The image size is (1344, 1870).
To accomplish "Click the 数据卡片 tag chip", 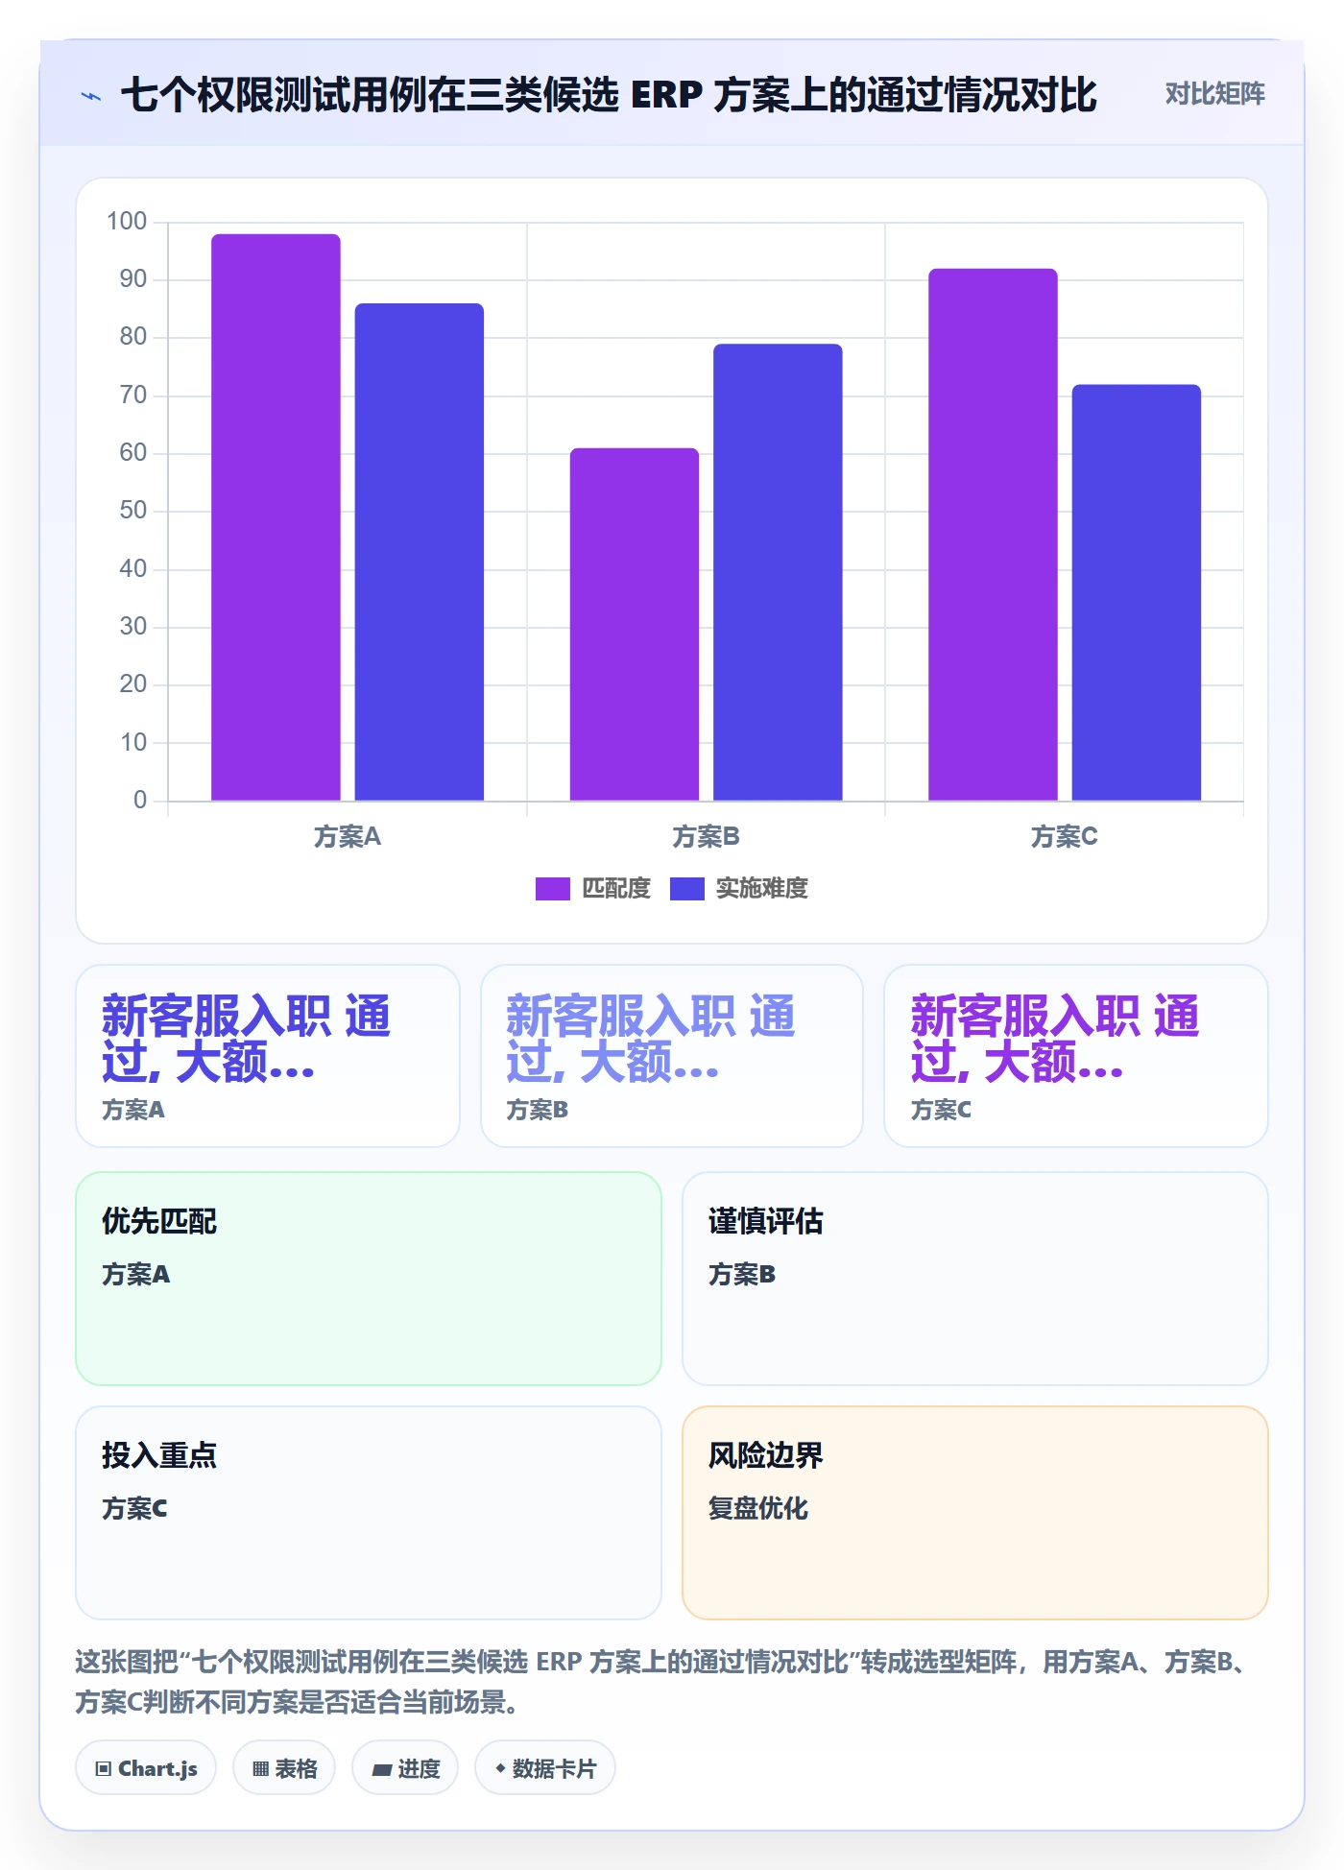I will 545,1767.
